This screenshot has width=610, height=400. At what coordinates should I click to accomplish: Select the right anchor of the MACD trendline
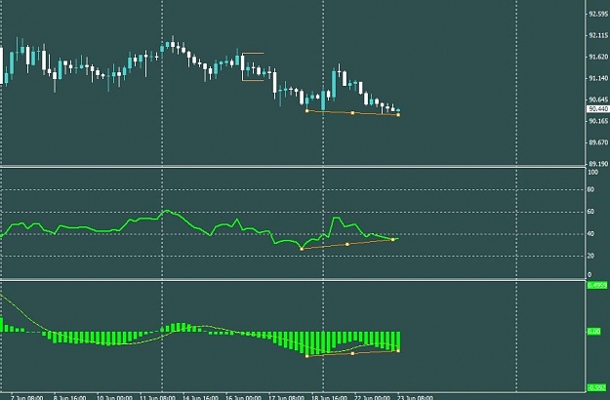[x=398, y=351]
